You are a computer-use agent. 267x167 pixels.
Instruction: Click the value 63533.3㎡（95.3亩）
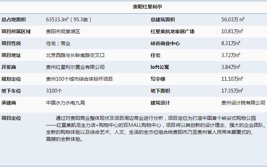(69, 20)
